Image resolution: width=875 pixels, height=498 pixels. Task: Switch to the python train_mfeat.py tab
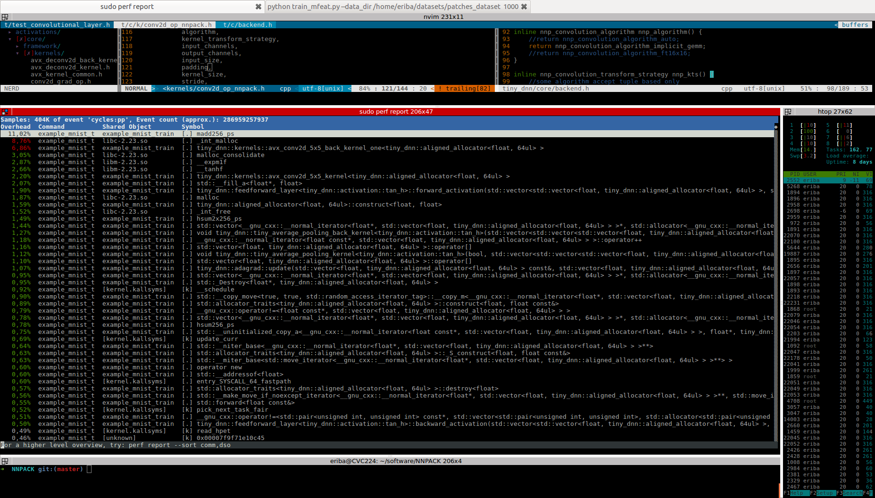392,7
